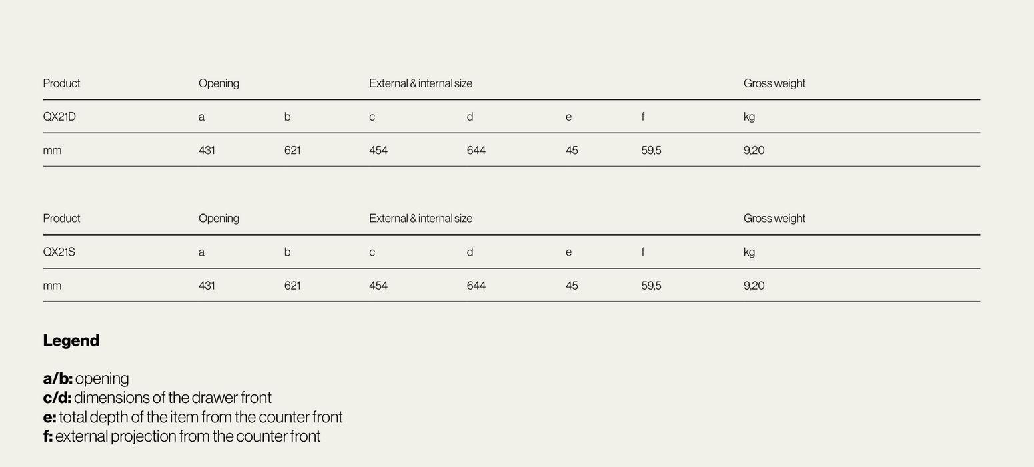This screenshot has width=1034, height=467.
Task: Click the Product header of the second table
Action: pyautogui.click(x=61, y=219)
